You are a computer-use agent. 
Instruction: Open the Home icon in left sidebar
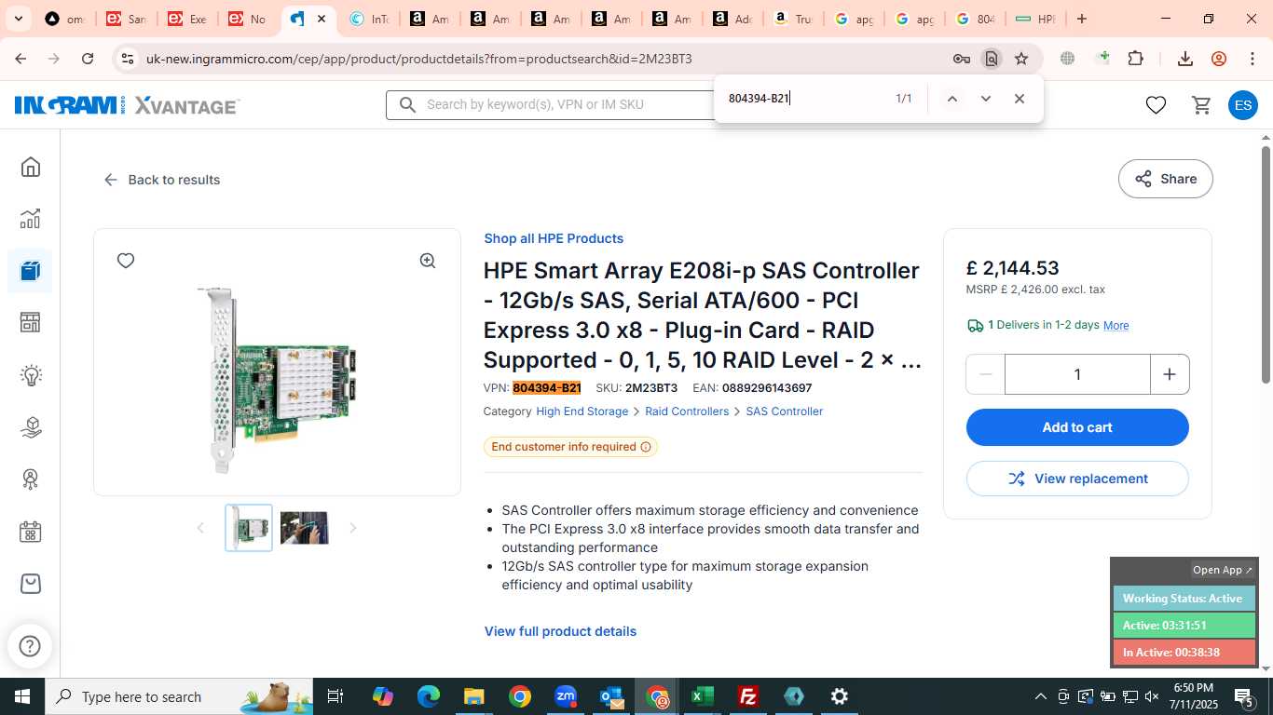(31, 167)
